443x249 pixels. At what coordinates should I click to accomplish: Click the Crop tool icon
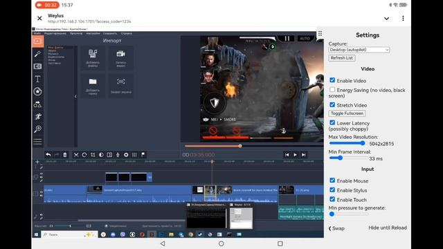coord(93,155)
